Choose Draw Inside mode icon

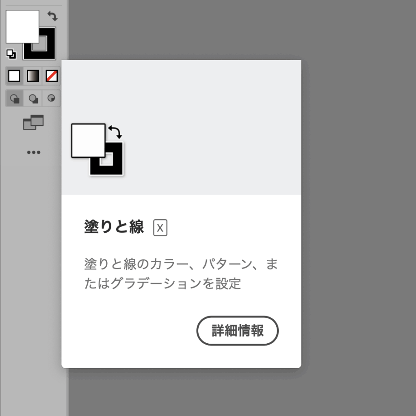pos(51,98)
